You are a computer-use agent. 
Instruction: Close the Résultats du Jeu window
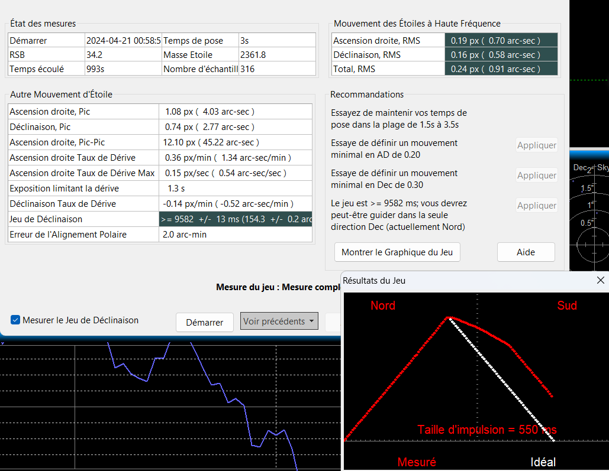pos(600,281)
